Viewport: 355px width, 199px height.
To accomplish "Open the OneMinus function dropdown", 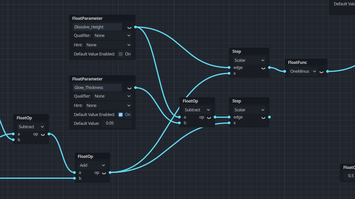I will 303,71.
